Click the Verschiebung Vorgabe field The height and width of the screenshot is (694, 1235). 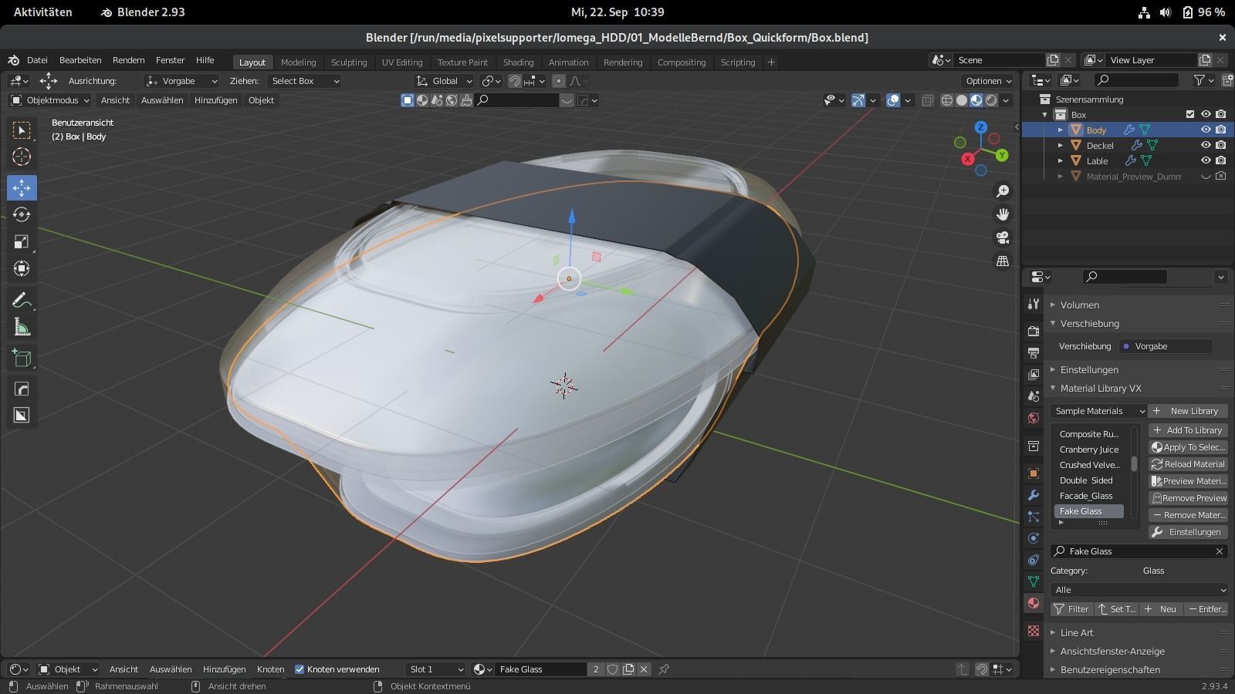[x=1165, y=346]
